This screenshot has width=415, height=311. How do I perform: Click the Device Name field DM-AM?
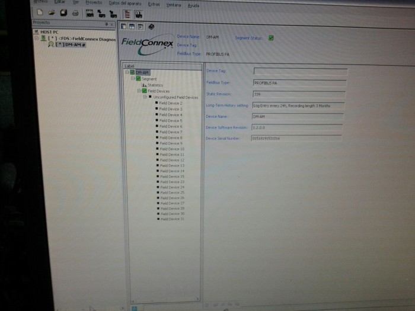tap(298, 116)
